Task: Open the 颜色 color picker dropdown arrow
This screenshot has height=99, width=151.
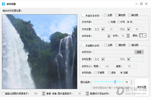Action: [145, 35]
